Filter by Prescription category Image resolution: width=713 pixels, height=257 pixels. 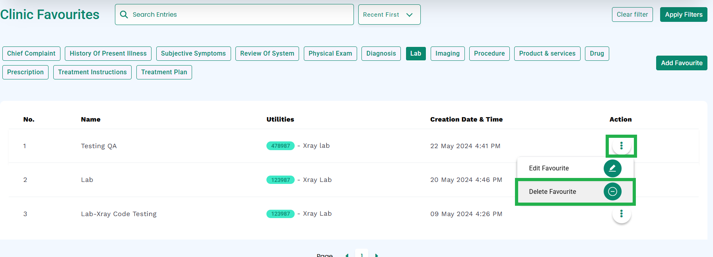pyautogui.click(x=25, y=72)
